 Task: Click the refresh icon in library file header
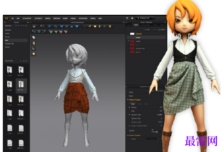(x=21, y=61)
